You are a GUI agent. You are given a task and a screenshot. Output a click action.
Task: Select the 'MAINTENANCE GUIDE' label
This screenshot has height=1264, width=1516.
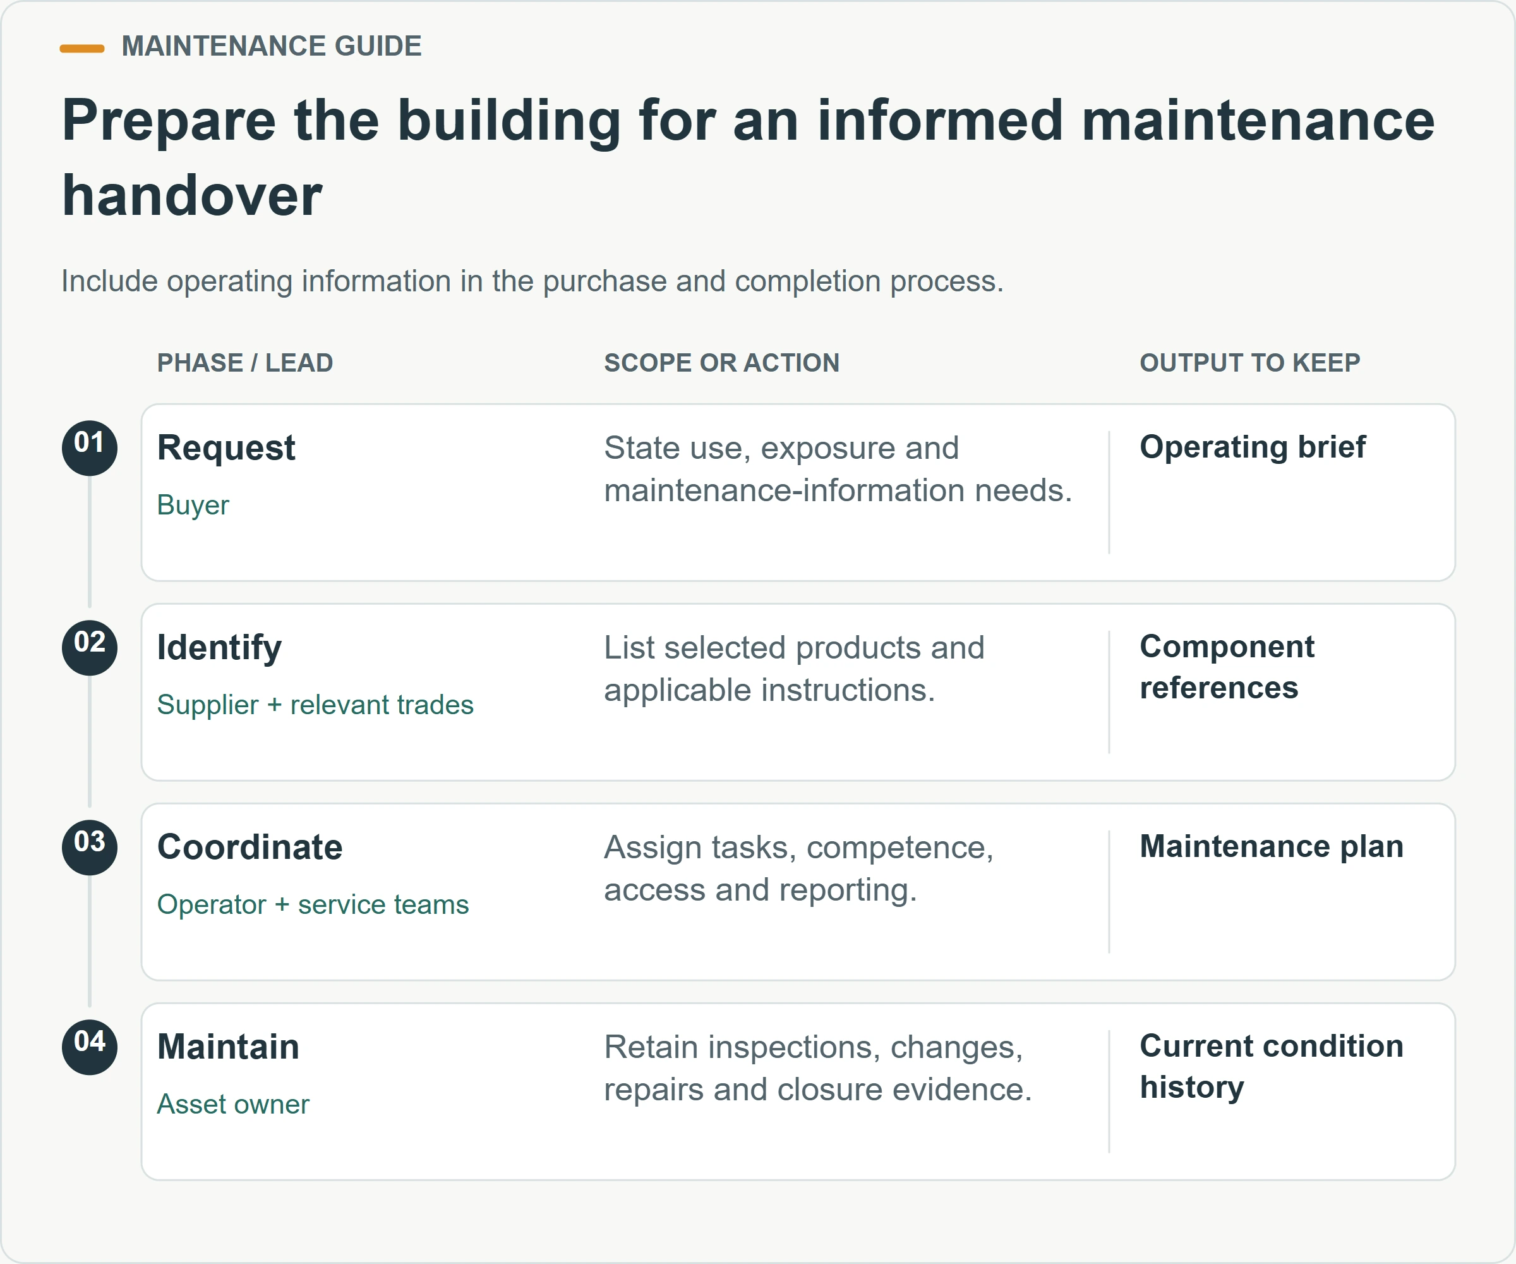272,46
